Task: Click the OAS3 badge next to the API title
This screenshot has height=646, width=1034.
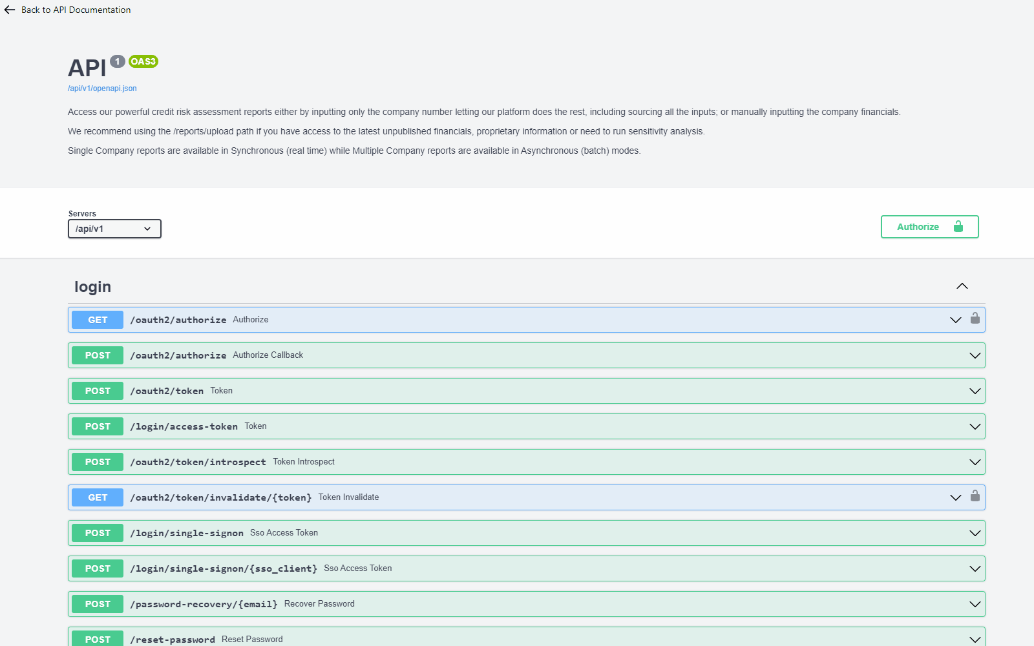Action: click(x=143, y=61)
